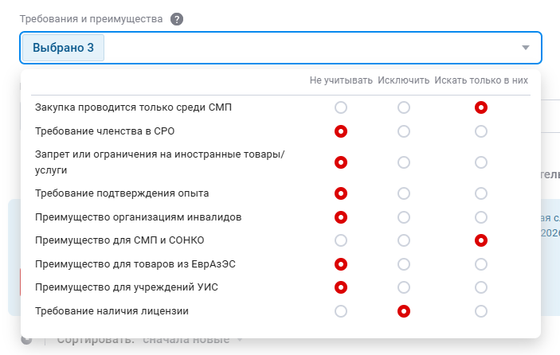Select Не учитывать for Закупка проводится только среди СМП
The image size is (560, 355).
(341, 107)
